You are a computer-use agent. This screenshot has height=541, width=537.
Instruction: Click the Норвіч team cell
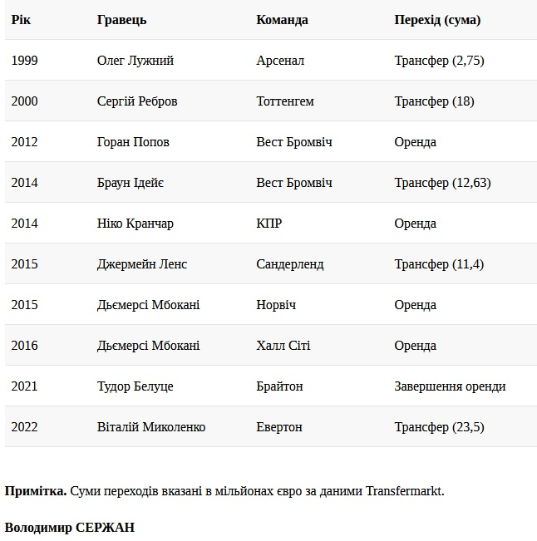click(x=277, y=305)
